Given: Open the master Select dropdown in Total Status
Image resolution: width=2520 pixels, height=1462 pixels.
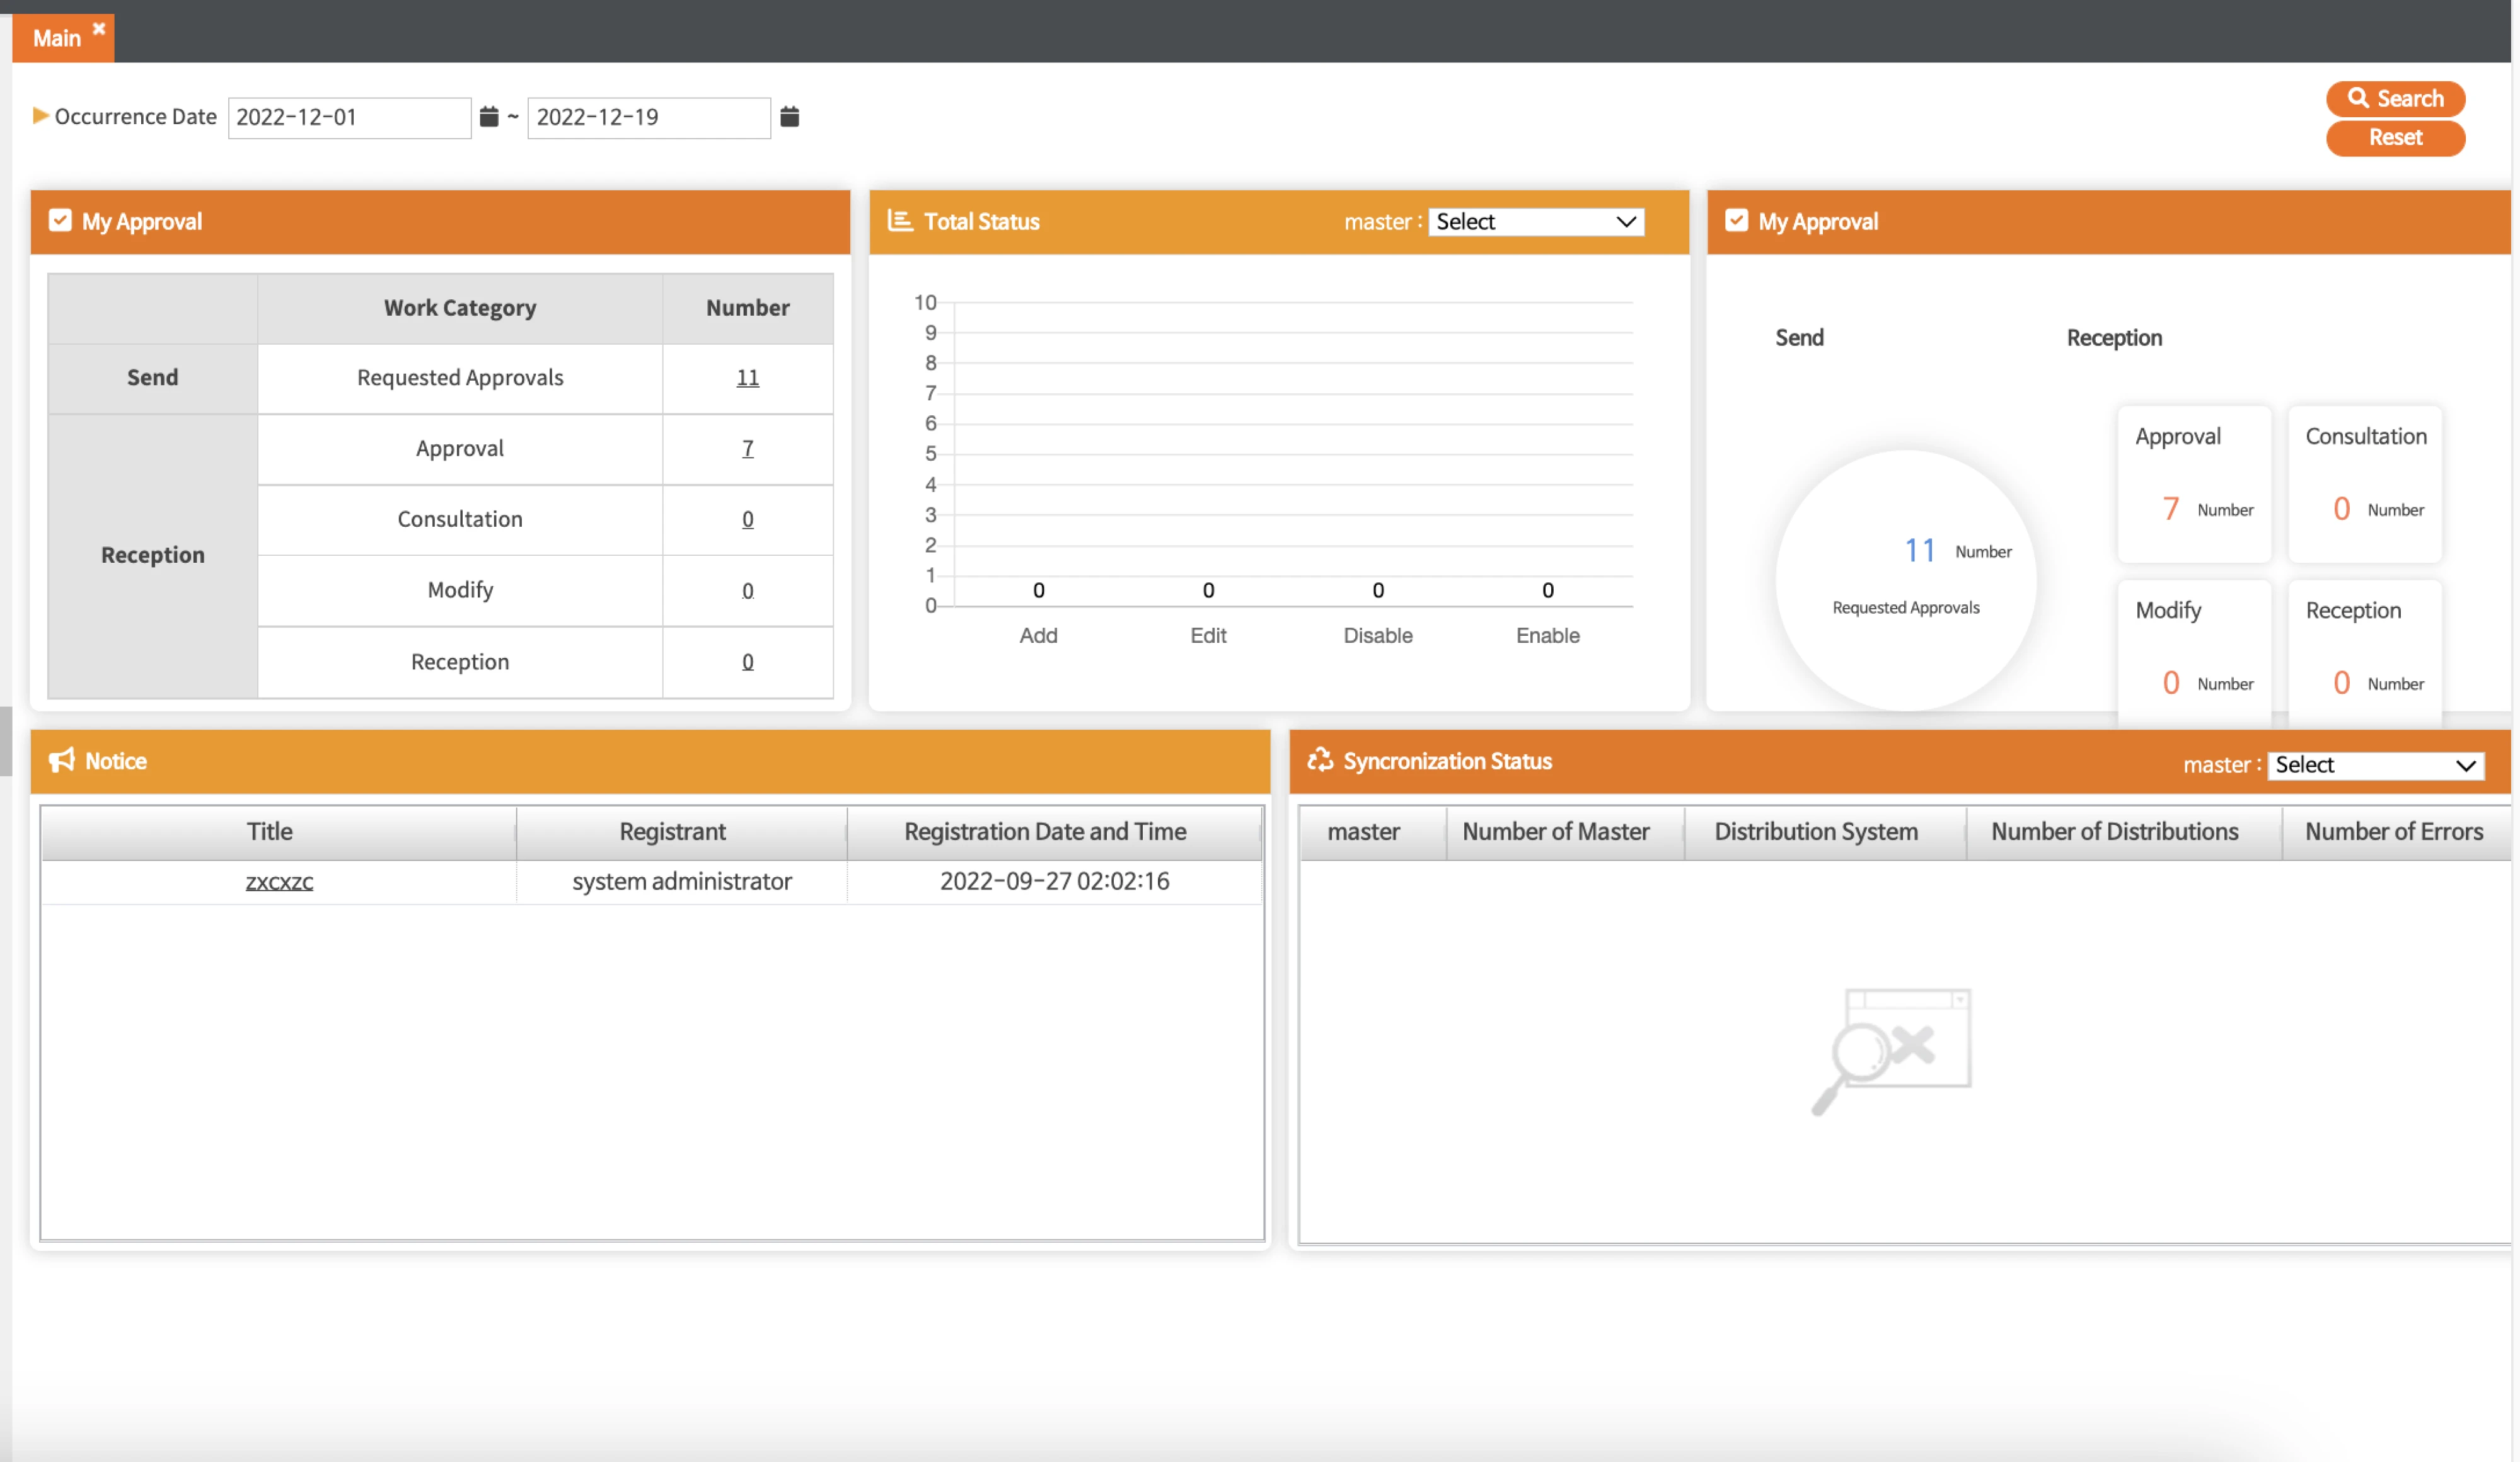Looking at the screenshot, I should pos(1535,221).
